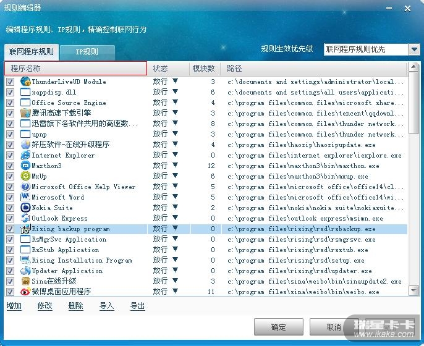Sort by the 程序名称 column header

pyautogui.click(x=75, y=69)
